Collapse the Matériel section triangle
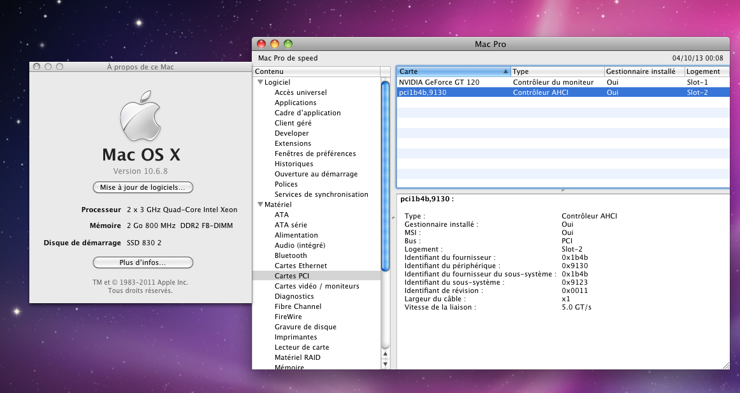Image resolution: width=740 pixels, height=393 pixels. [260, 204]
